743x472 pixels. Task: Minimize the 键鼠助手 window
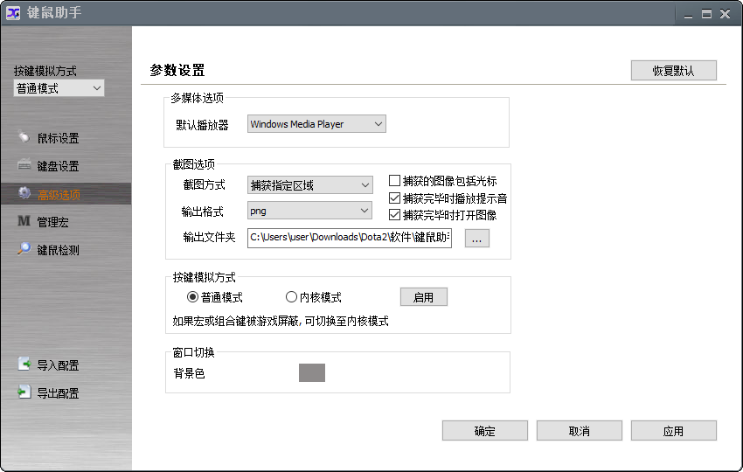(x=689, y=14)
